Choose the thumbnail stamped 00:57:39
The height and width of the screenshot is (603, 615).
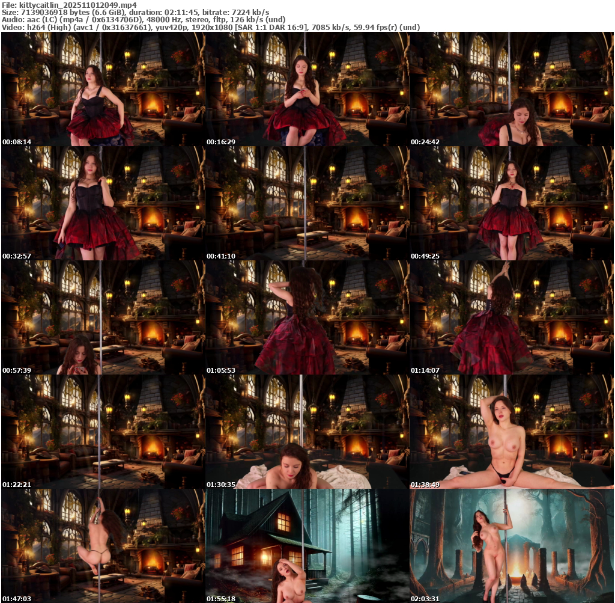point(103,317)
